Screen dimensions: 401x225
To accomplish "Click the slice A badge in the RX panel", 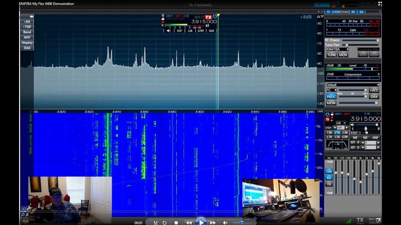I will pos(327,115).
